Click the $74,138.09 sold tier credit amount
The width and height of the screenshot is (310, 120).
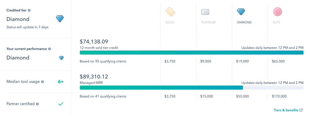click(94, 42)
